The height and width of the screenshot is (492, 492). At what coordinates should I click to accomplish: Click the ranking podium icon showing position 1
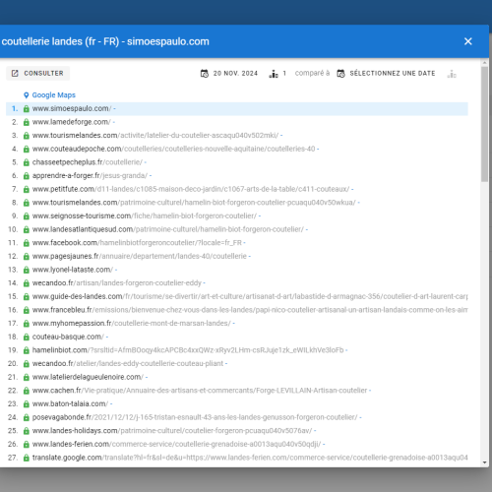click(x=274, y=74)
